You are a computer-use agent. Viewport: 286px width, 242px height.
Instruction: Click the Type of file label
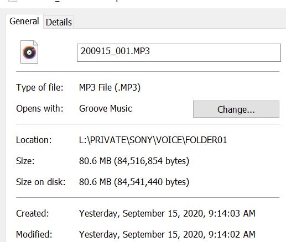point(40,87)
